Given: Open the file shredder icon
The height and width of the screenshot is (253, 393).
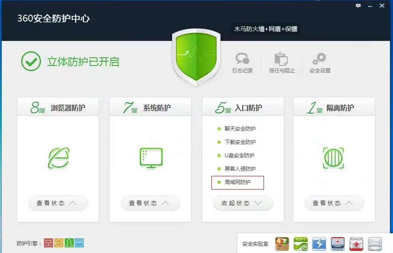Looking at the screenshot, I should (x=375, y=244).
